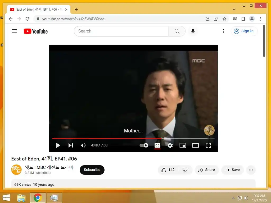Click Chrome taskbar icon
This screenshot has height=203, width=271.
tap(38, 198)
